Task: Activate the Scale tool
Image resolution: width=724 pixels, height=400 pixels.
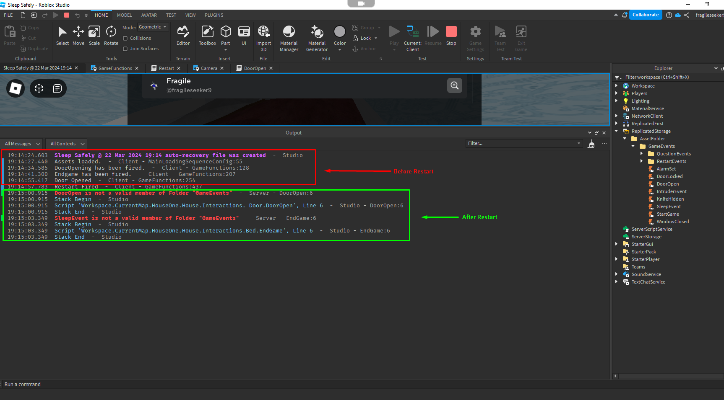Action: 94,37
